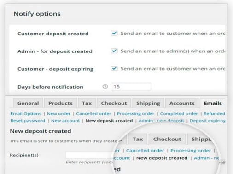
Task: Click into the Recipient(s) input field
Action: [x=89, y=155]
